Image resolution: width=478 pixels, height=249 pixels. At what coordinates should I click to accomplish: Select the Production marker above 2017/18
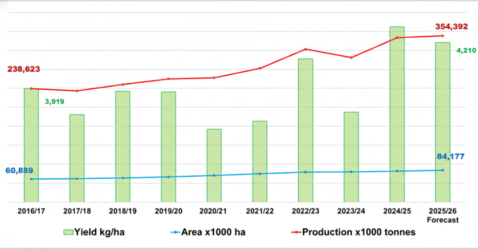tap(77, 91)
